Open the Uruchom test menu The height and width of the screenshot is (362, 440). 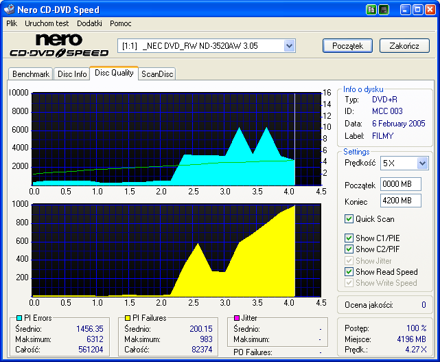tap(47, 23)
